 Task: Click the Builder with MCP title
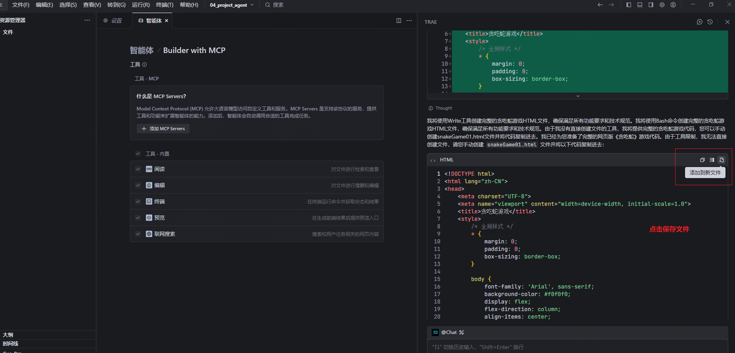click(x=194, y=50)
